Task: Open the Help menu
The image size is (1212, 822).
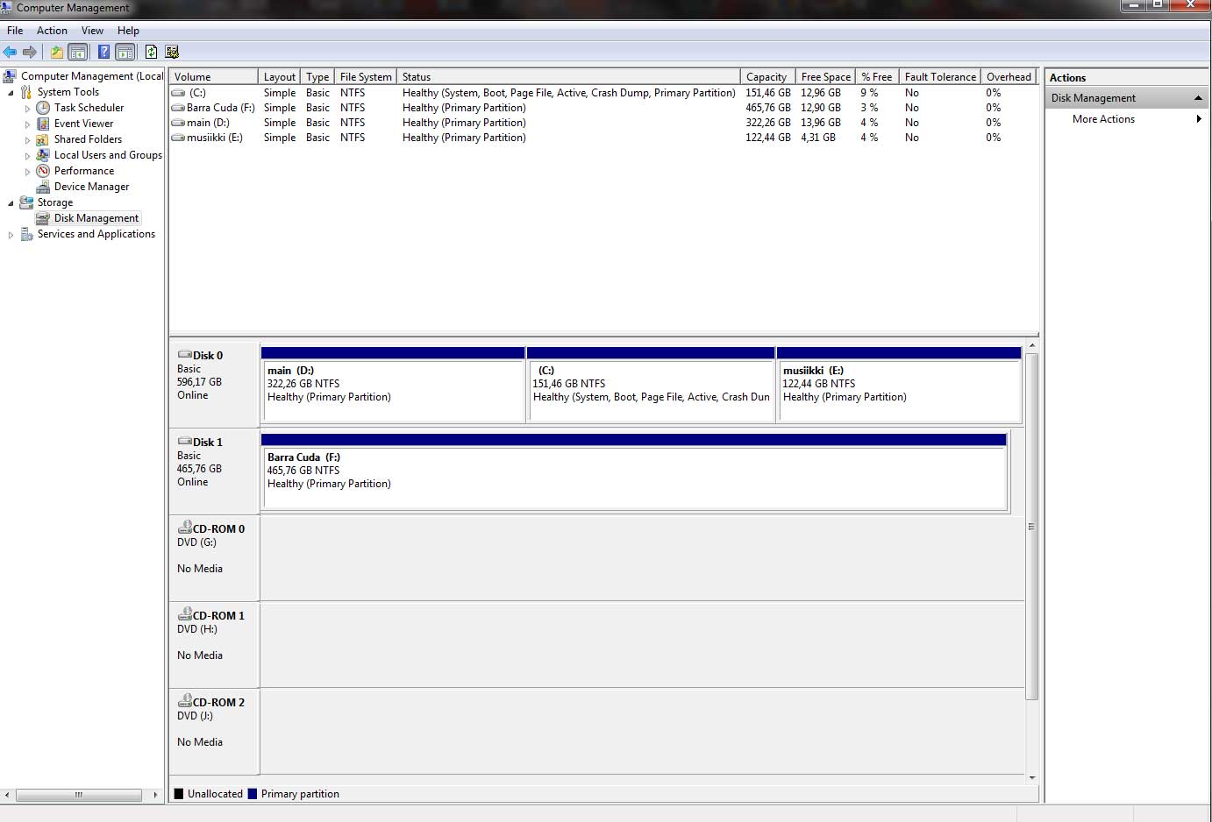Action: tap(128, 31)
